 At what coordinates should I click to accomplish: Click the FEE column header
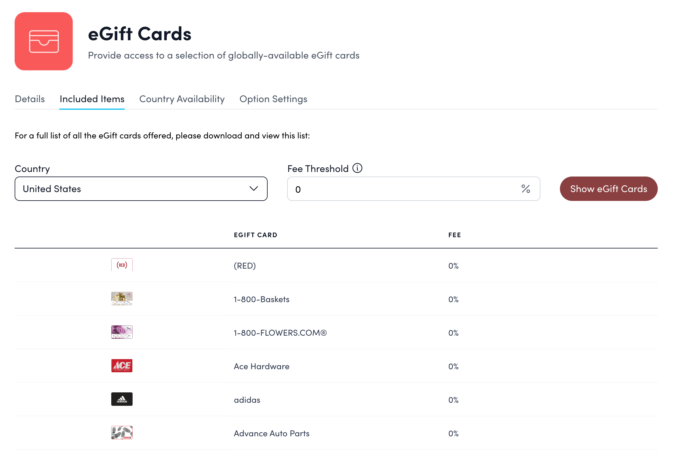(454, 235)
